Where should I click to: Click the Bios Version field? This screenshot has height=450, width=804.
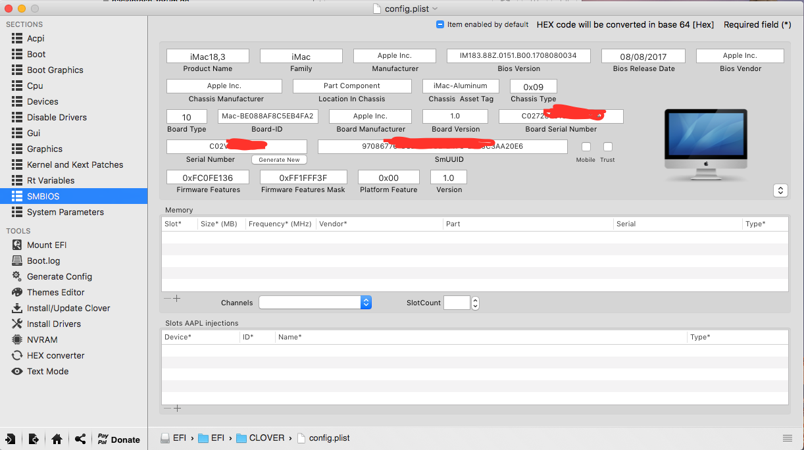[519, 56]
